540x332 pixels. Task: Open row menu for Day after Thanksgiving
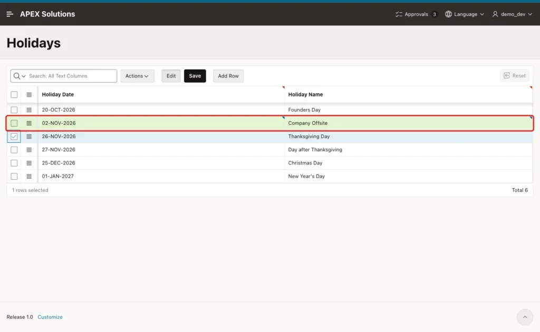click(29, 150)
